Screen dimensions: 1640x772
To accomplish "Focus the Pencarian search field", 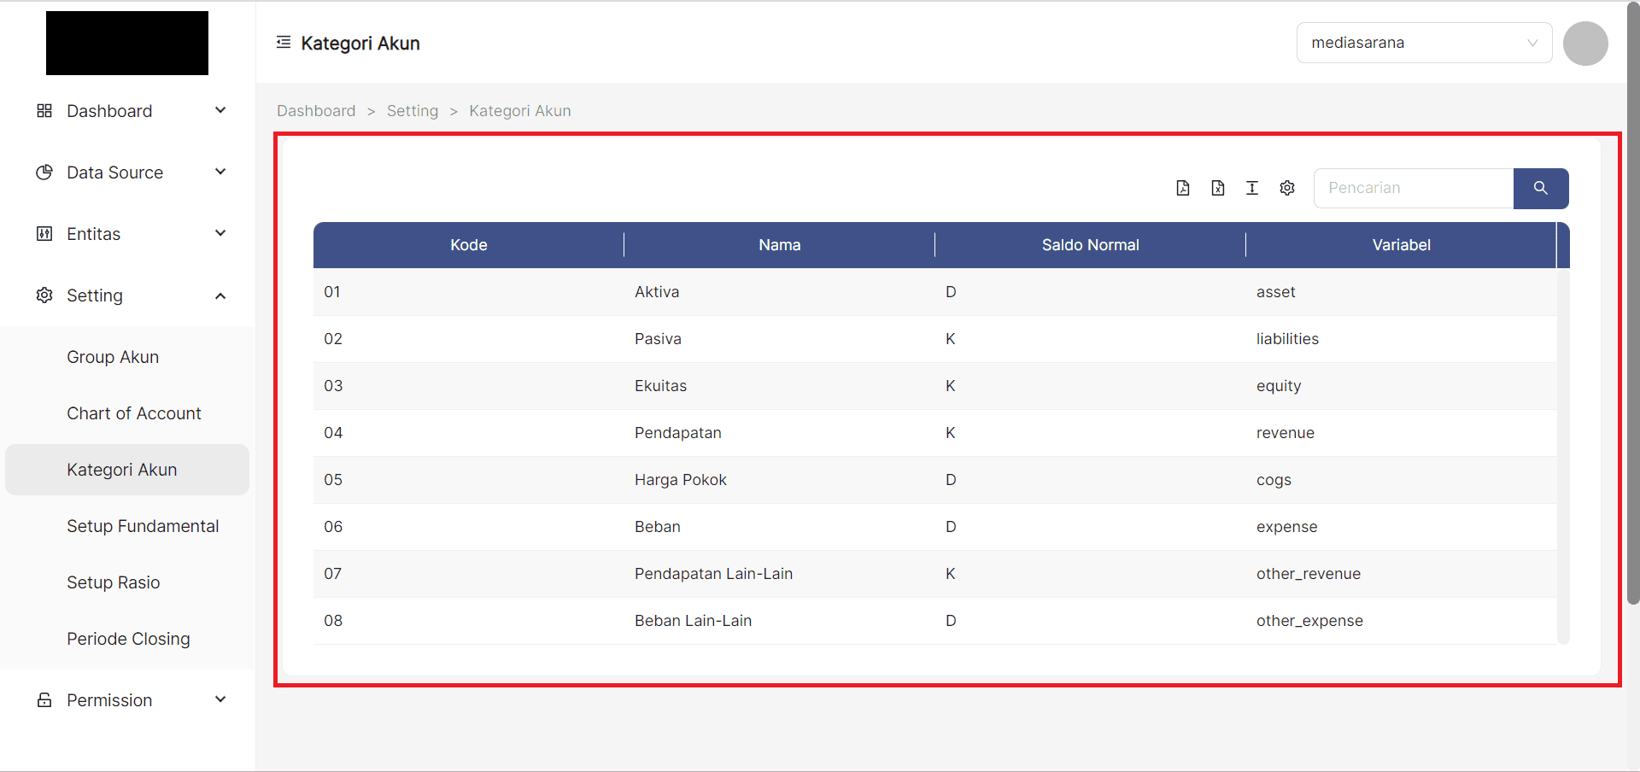I will pyautogui.click(x=1414, y=188).
